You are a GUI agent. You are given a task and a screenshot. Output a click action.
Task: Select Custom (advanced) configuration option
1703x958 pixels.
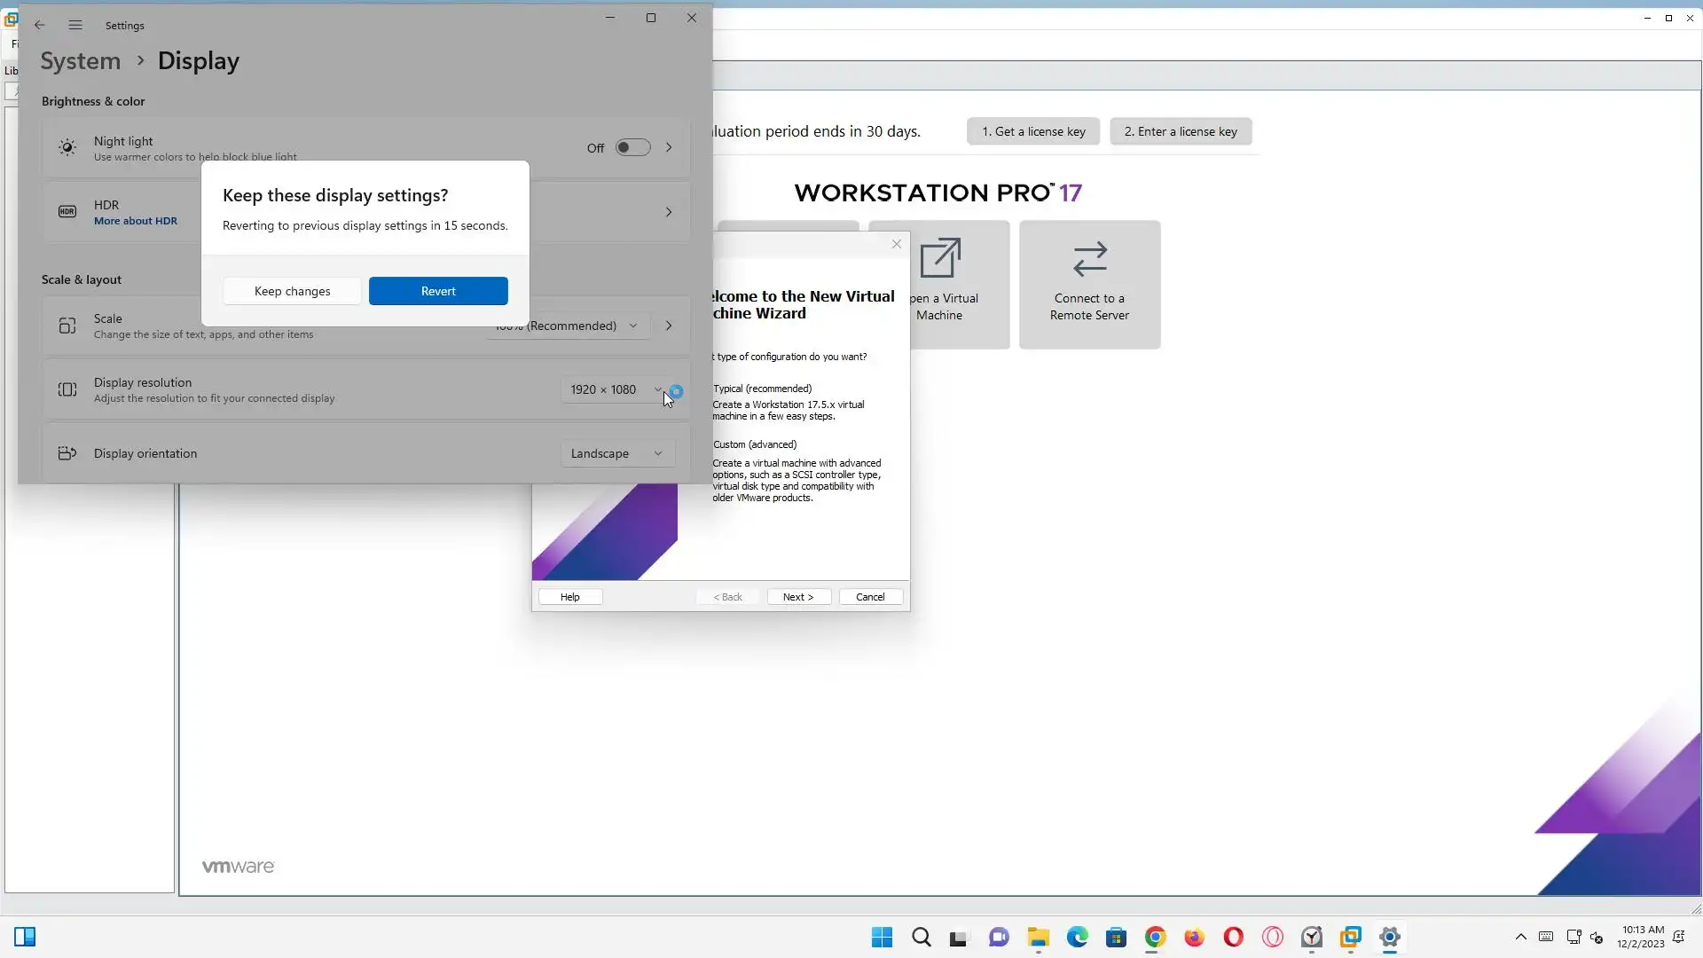coord(755,444)
